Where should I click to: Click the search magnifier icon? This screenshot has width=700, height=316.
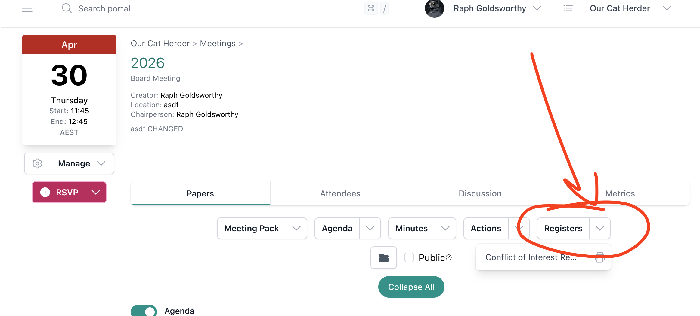click(67, 8)
